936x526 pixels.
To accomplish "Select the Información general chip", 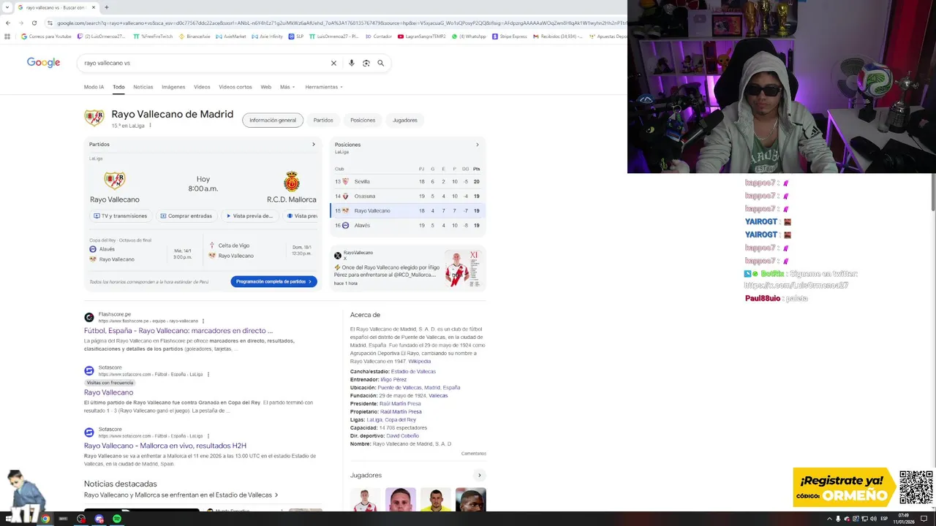I will coord(273,120).
